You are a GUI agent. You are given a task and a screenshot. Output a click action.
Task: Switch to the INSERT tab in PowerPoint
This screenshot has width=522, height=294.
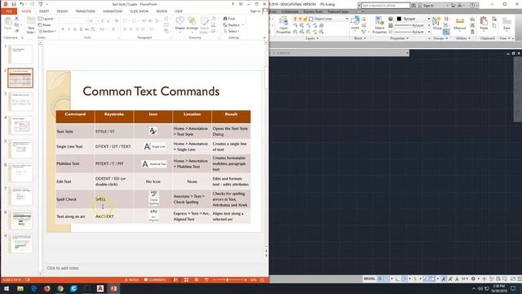pos(44,11)
